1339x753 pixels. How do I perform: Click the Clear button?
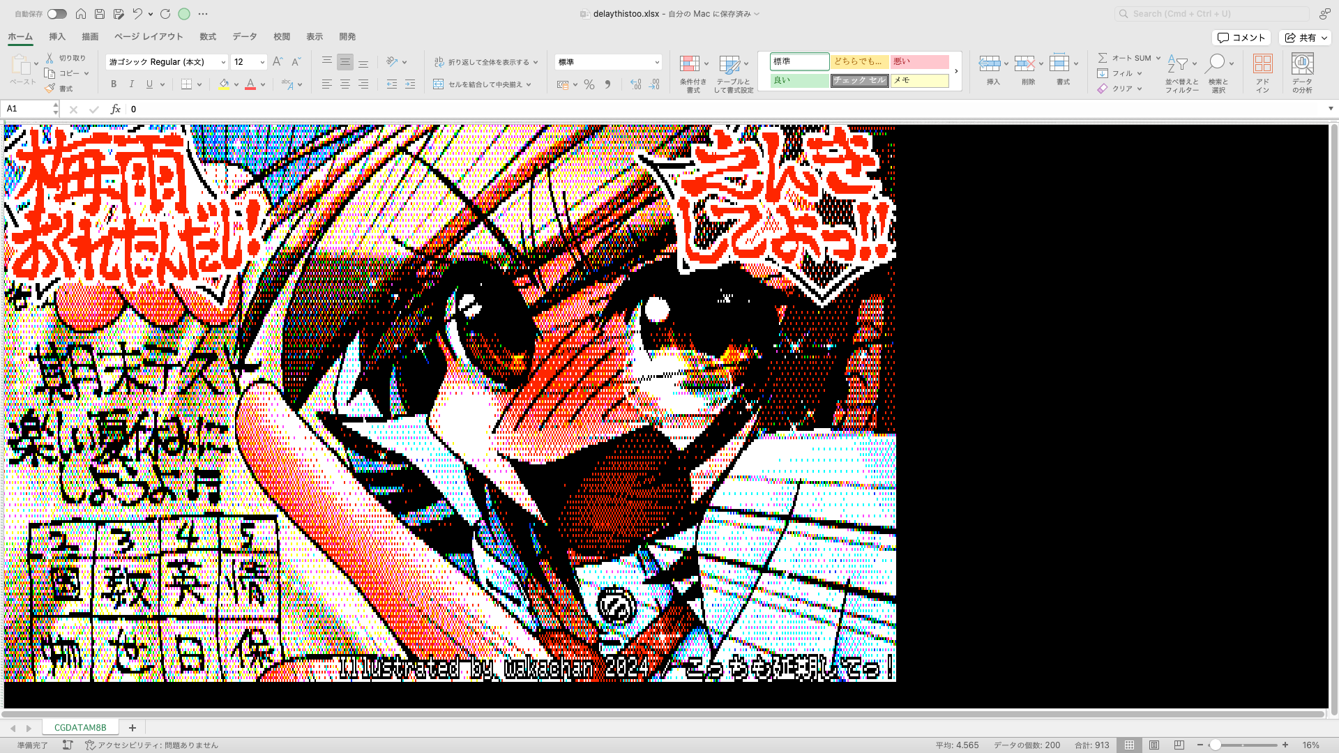coord(1115,89)
